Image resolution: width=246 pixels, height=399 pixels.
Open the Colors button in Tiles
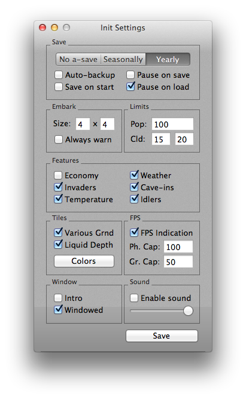[x=84, y=261]
